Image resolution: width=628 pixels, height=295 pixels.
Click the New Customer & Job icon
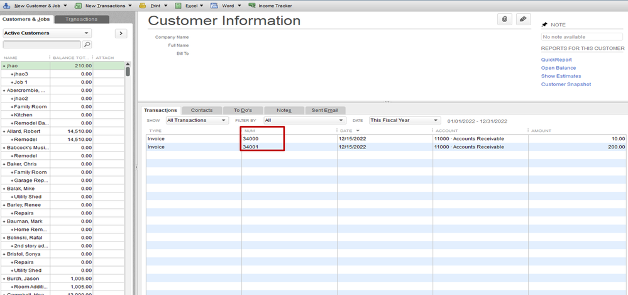[6, 6]
